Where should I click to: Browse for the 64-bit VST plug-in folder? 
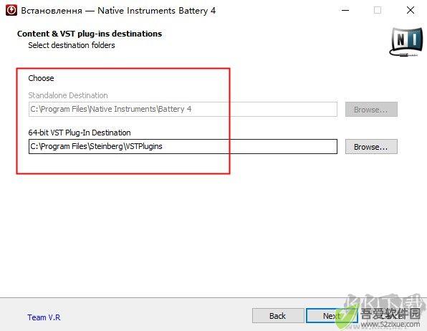click(371, 147)
